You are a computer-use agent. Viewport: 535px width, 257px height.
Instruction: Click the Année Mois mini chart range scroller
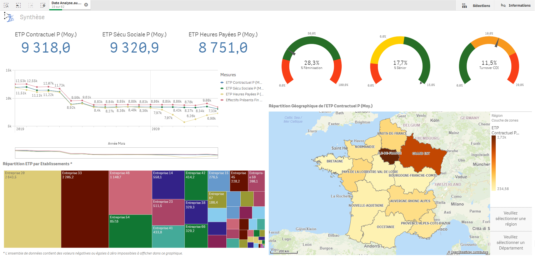(x=116, y=153)
